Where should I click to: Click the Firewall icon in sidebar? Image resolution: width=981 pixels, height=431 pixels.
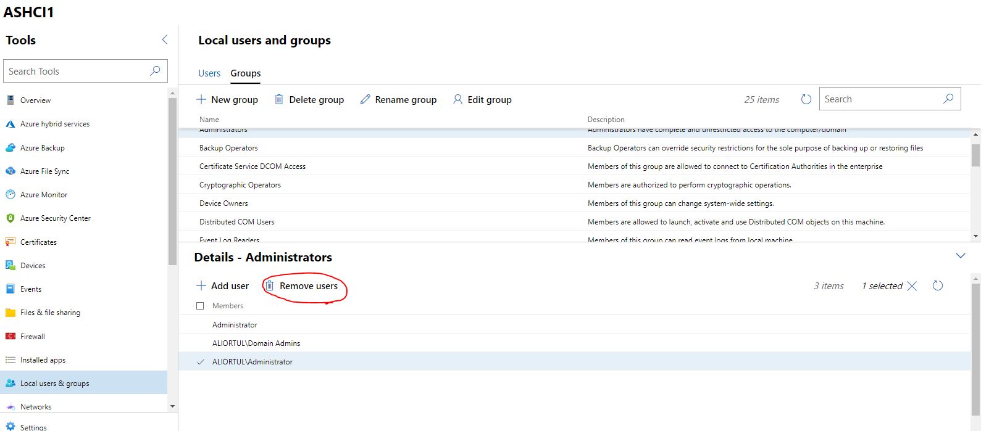[x=10, y=336]
